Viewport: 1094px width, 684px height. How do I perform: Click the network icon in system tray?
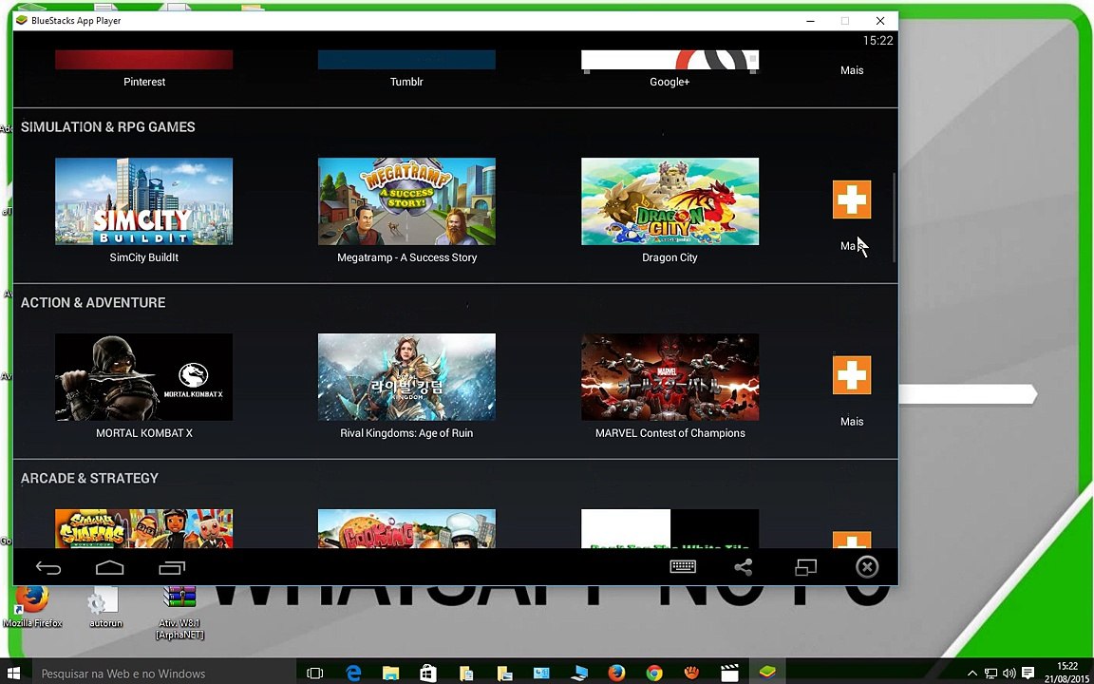(x=990, y=674)
